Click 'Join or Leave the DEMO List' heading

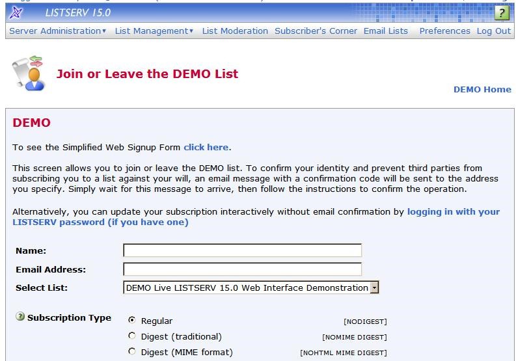[x=147, y=74]
